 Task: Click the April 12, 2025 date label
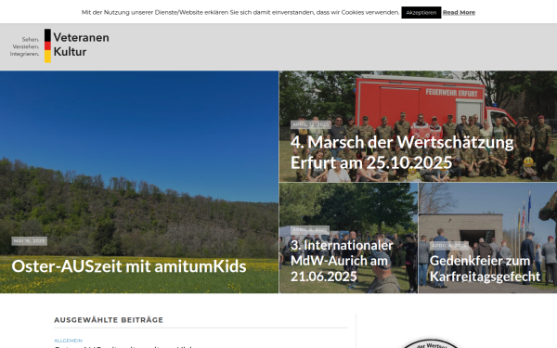point(311,124)
